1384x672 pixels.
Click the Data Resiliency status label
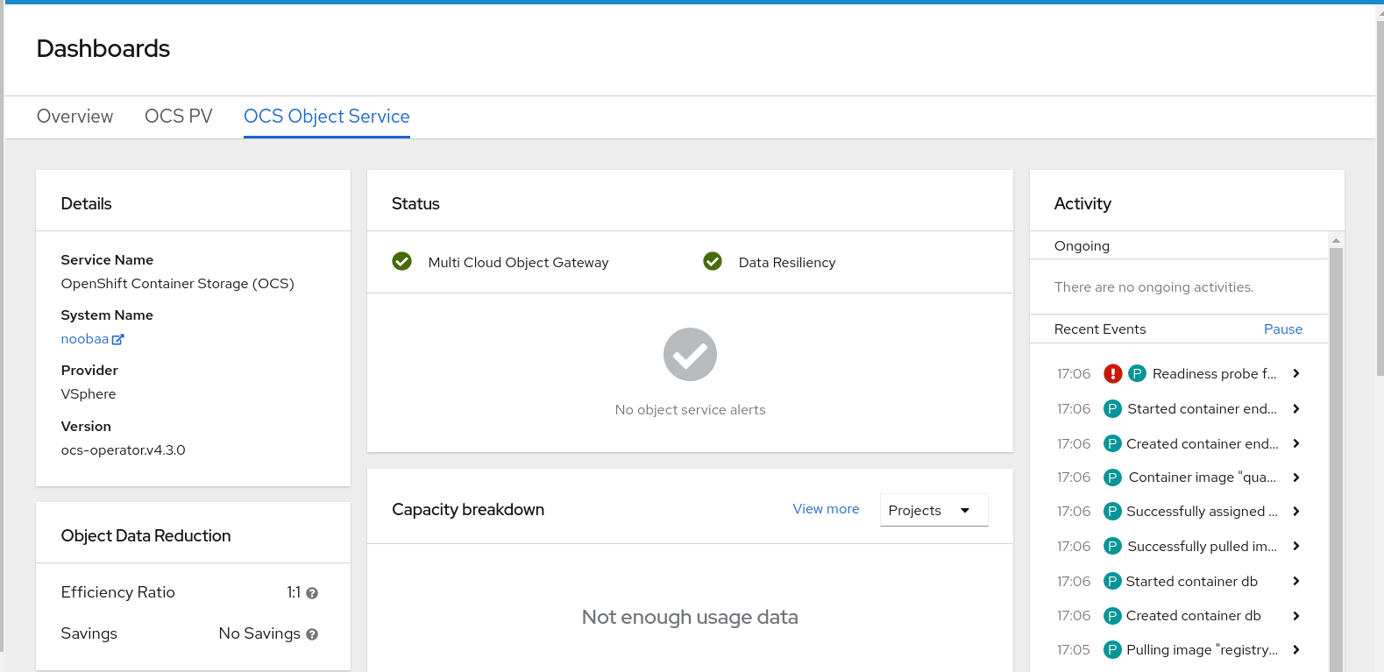point(787,263)
